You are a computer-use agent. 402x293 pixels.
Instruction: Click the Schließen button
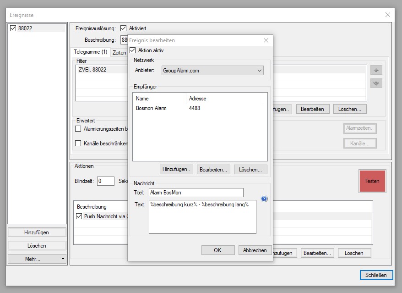376,275
